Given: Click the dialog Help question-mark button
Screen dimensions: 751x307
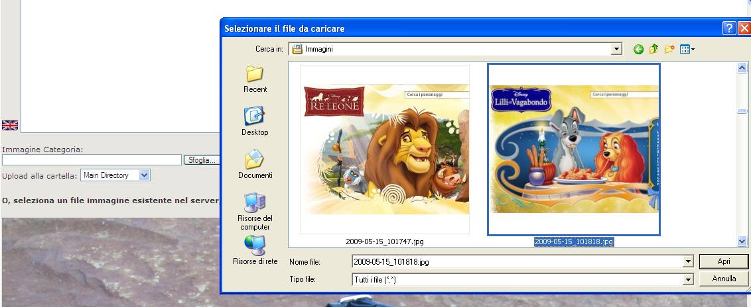Looking at the screenshot, I should [x=729, y=28].
